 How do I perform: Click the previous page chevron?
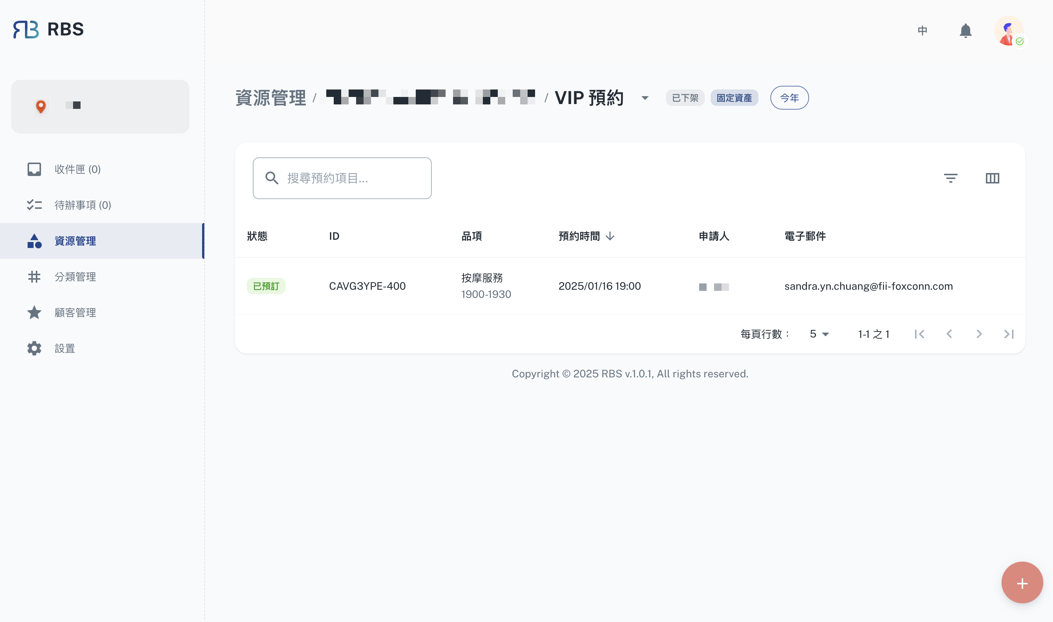(949, 334)
